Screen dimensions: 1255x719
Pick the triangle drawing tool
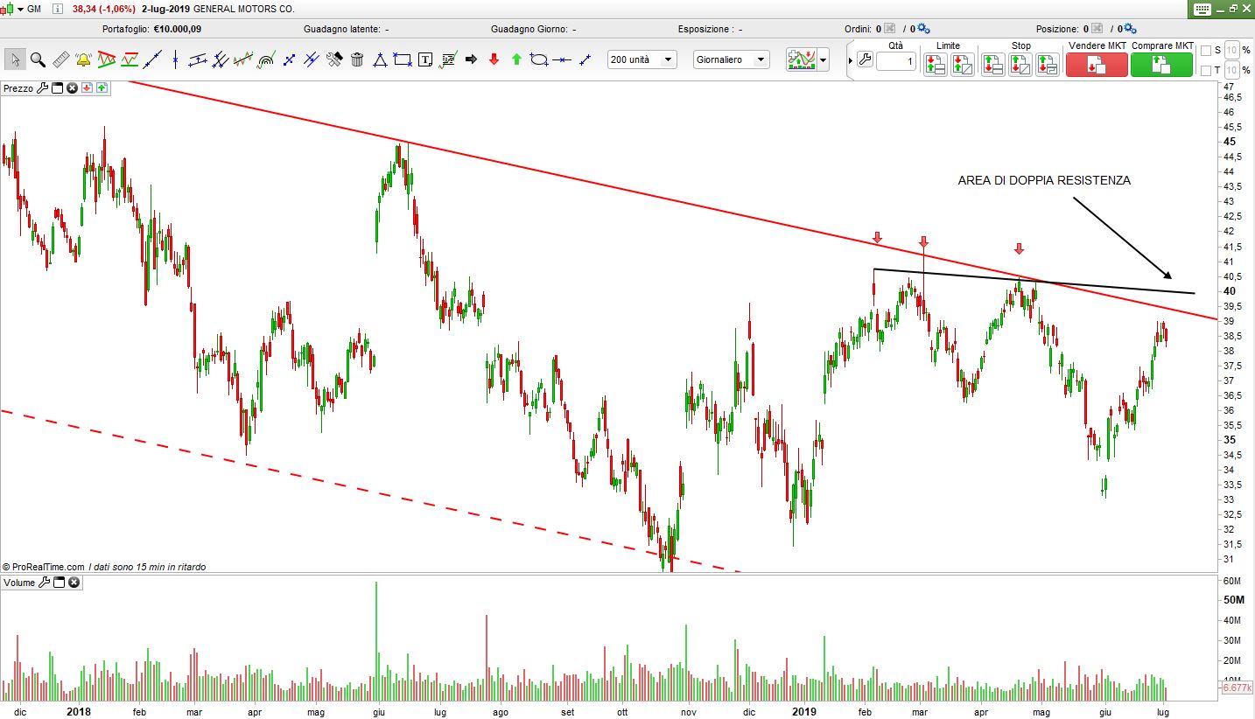point(380,59)
